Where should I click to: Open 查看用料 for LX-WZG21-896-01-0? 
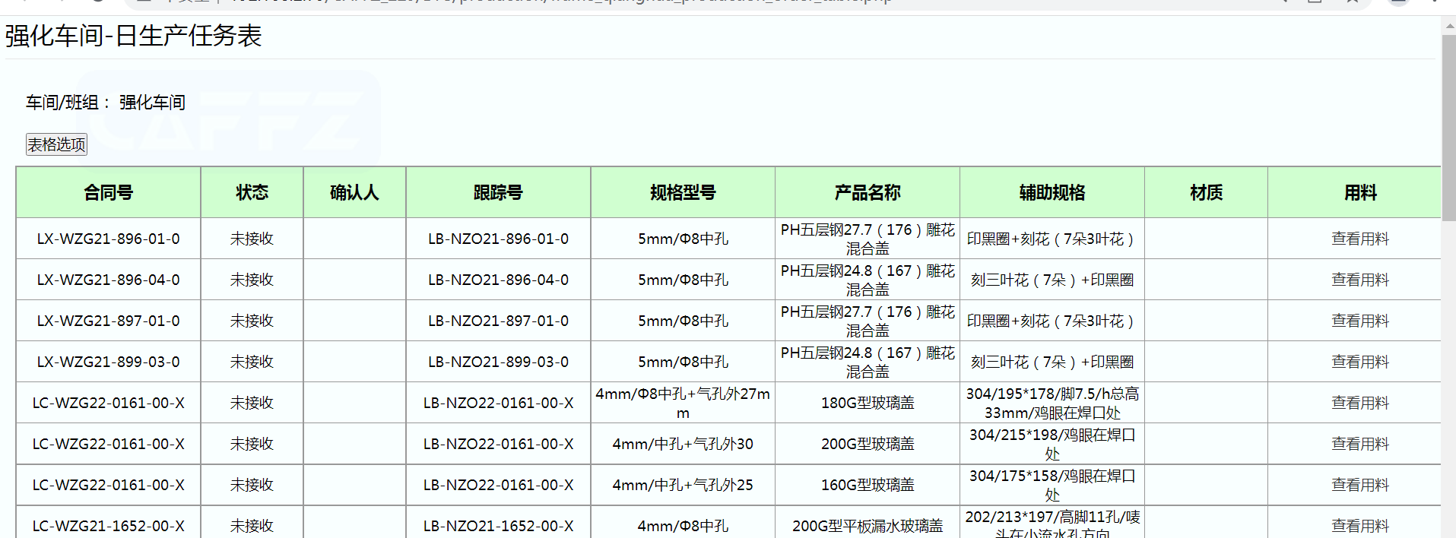tap(1359, 239)
